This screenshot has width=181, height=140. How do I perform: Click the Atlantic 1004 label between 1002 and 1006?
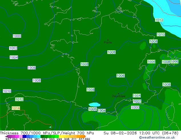tap(14, 57)
